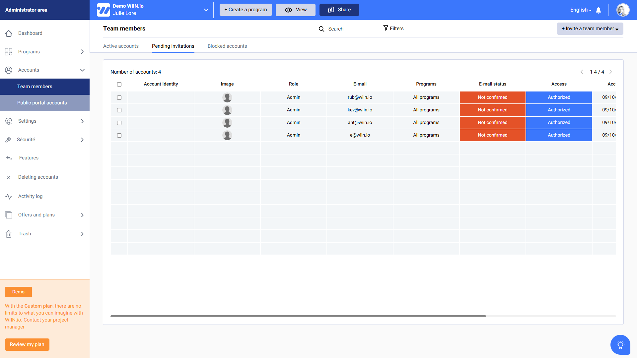Image resolution: width=637 pixels, height=358 pixels.
Task: Click the Review my plan button
Action: (x=27, y=344)
